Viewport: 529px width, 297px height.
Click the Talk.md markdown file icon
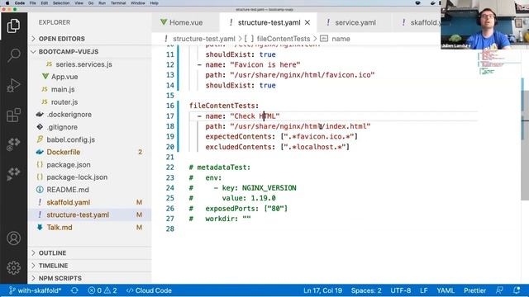coord(40,228)
